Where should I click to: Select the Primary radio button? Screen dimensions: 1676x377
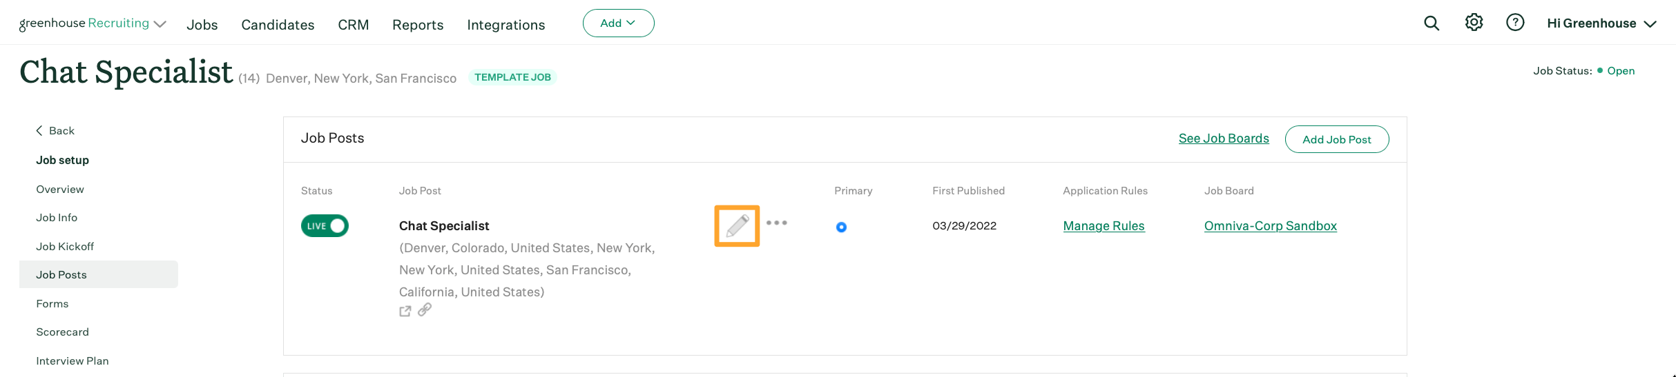pos(841,227)
